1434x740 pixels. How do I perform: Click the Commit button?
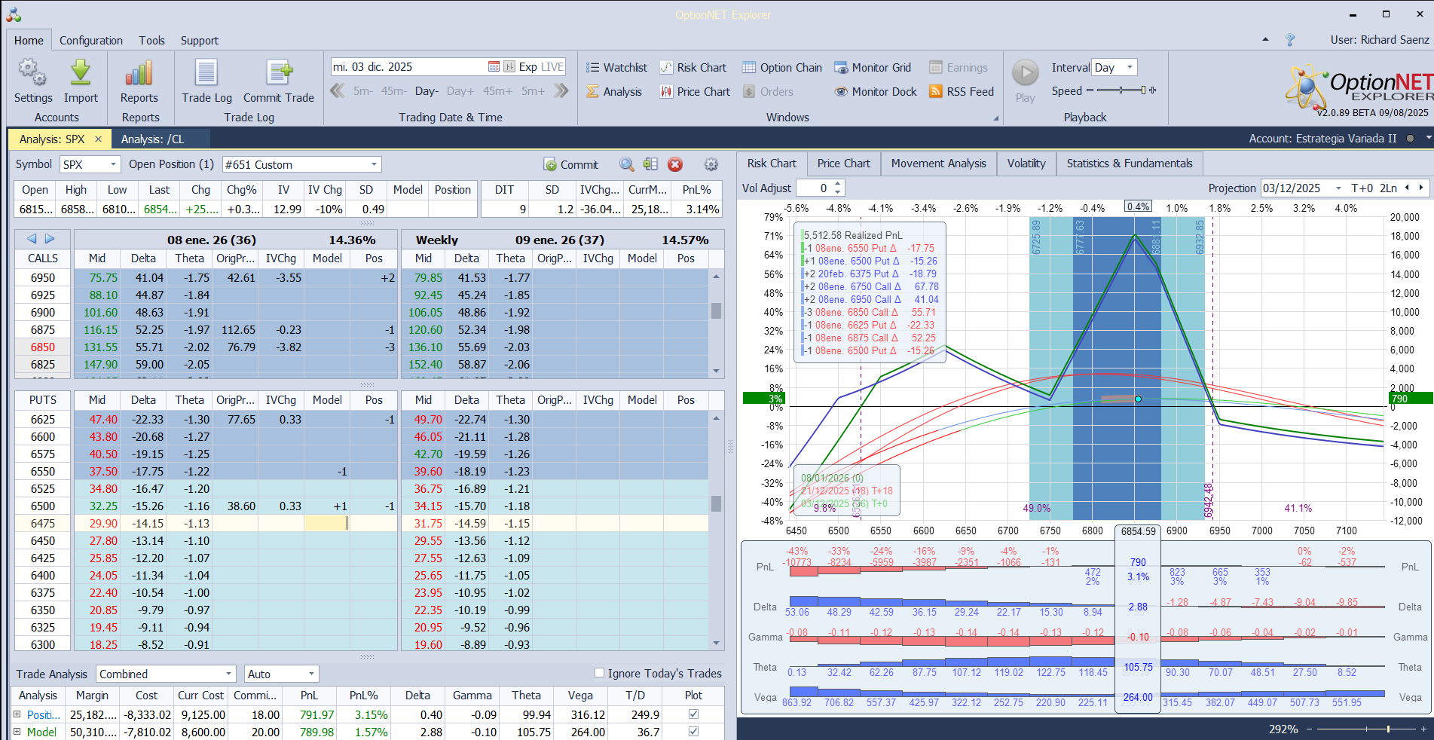pos(570,164)
